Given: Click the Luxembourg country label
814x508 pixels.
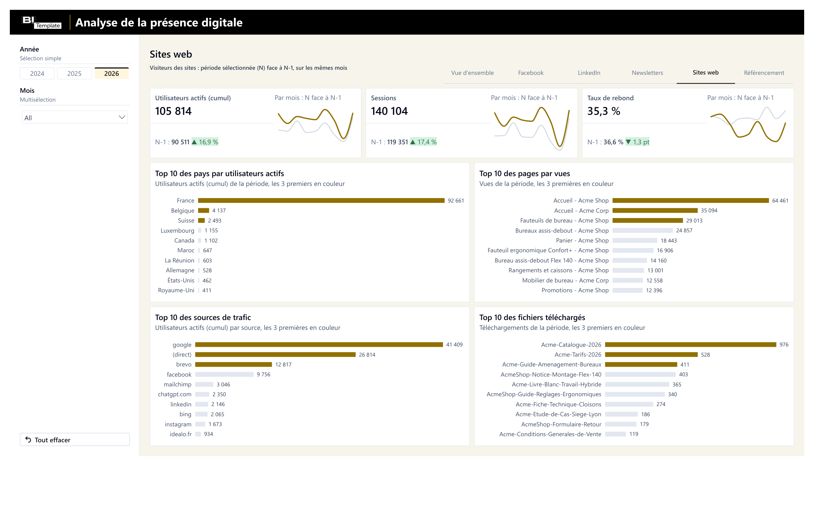Looking at the screenshot, I should click(x=177, y=231).
